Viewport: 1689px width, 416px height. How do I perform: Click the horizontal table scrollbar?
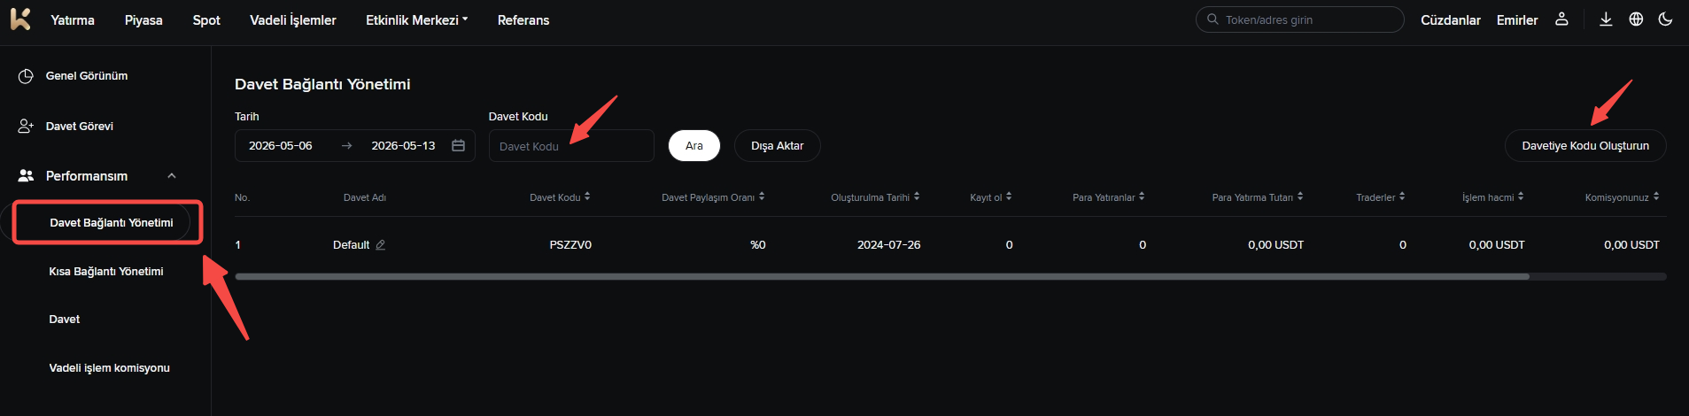882,277
